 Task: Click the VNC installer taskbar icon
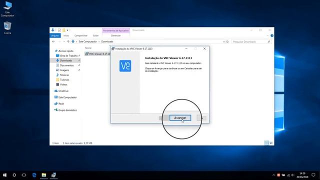(53, 175)
